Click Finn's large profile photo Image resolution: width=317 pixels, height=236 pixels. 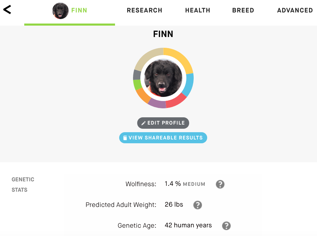163,78
